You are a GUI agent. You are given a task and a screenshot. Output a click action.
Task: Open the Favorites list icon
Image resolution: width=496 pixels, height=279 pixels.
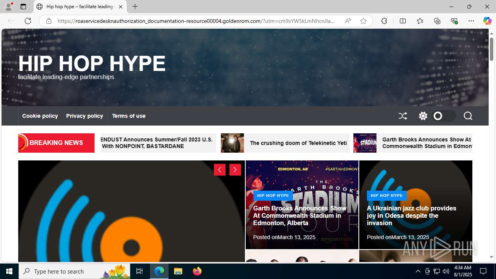point(420,21)
